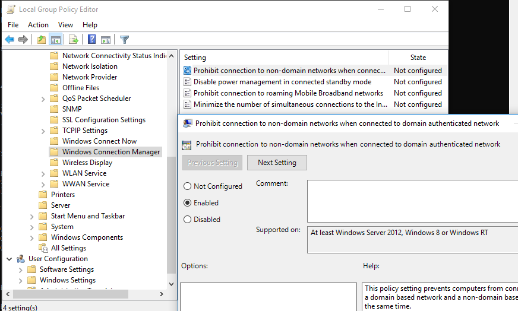Click the dialog title bar policy icon
This screenshot has height=311, width=518.
(188, 123)
